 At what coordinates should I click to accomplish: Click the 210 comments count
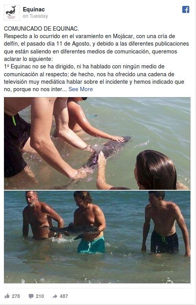click(x=40, y=296)
